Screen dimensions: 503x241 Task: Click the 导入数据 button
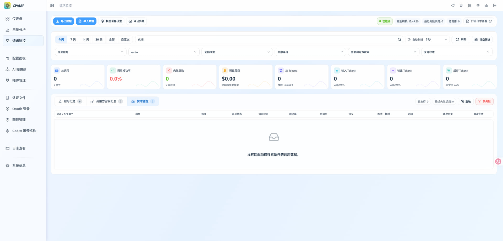(86, 21)
